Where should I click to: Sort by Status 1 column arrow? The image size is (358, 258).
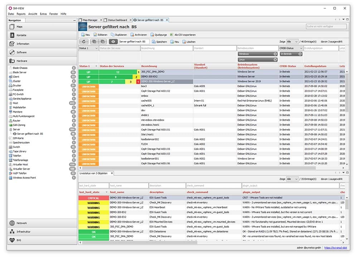[x=96, y=66]
